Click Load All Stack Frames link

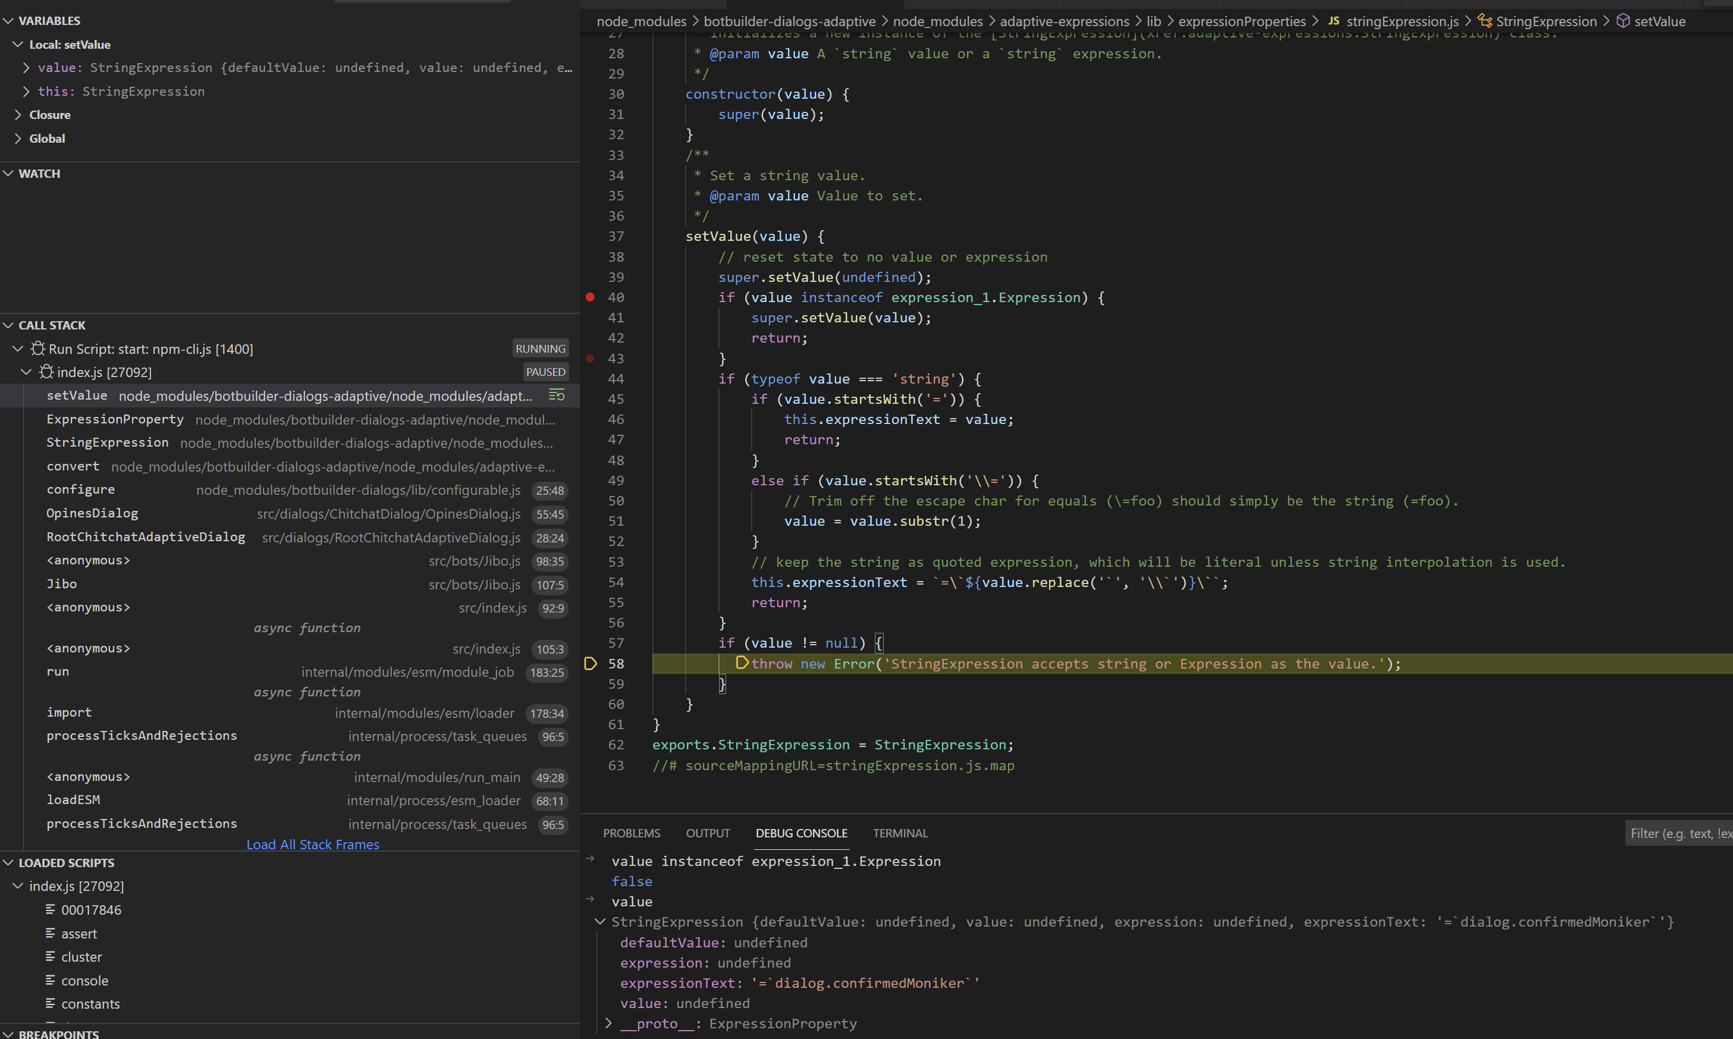(x=313, y=845)
